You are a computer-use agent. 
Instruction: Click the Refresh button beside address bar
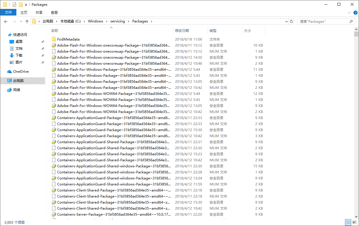[x=291, y=21]
